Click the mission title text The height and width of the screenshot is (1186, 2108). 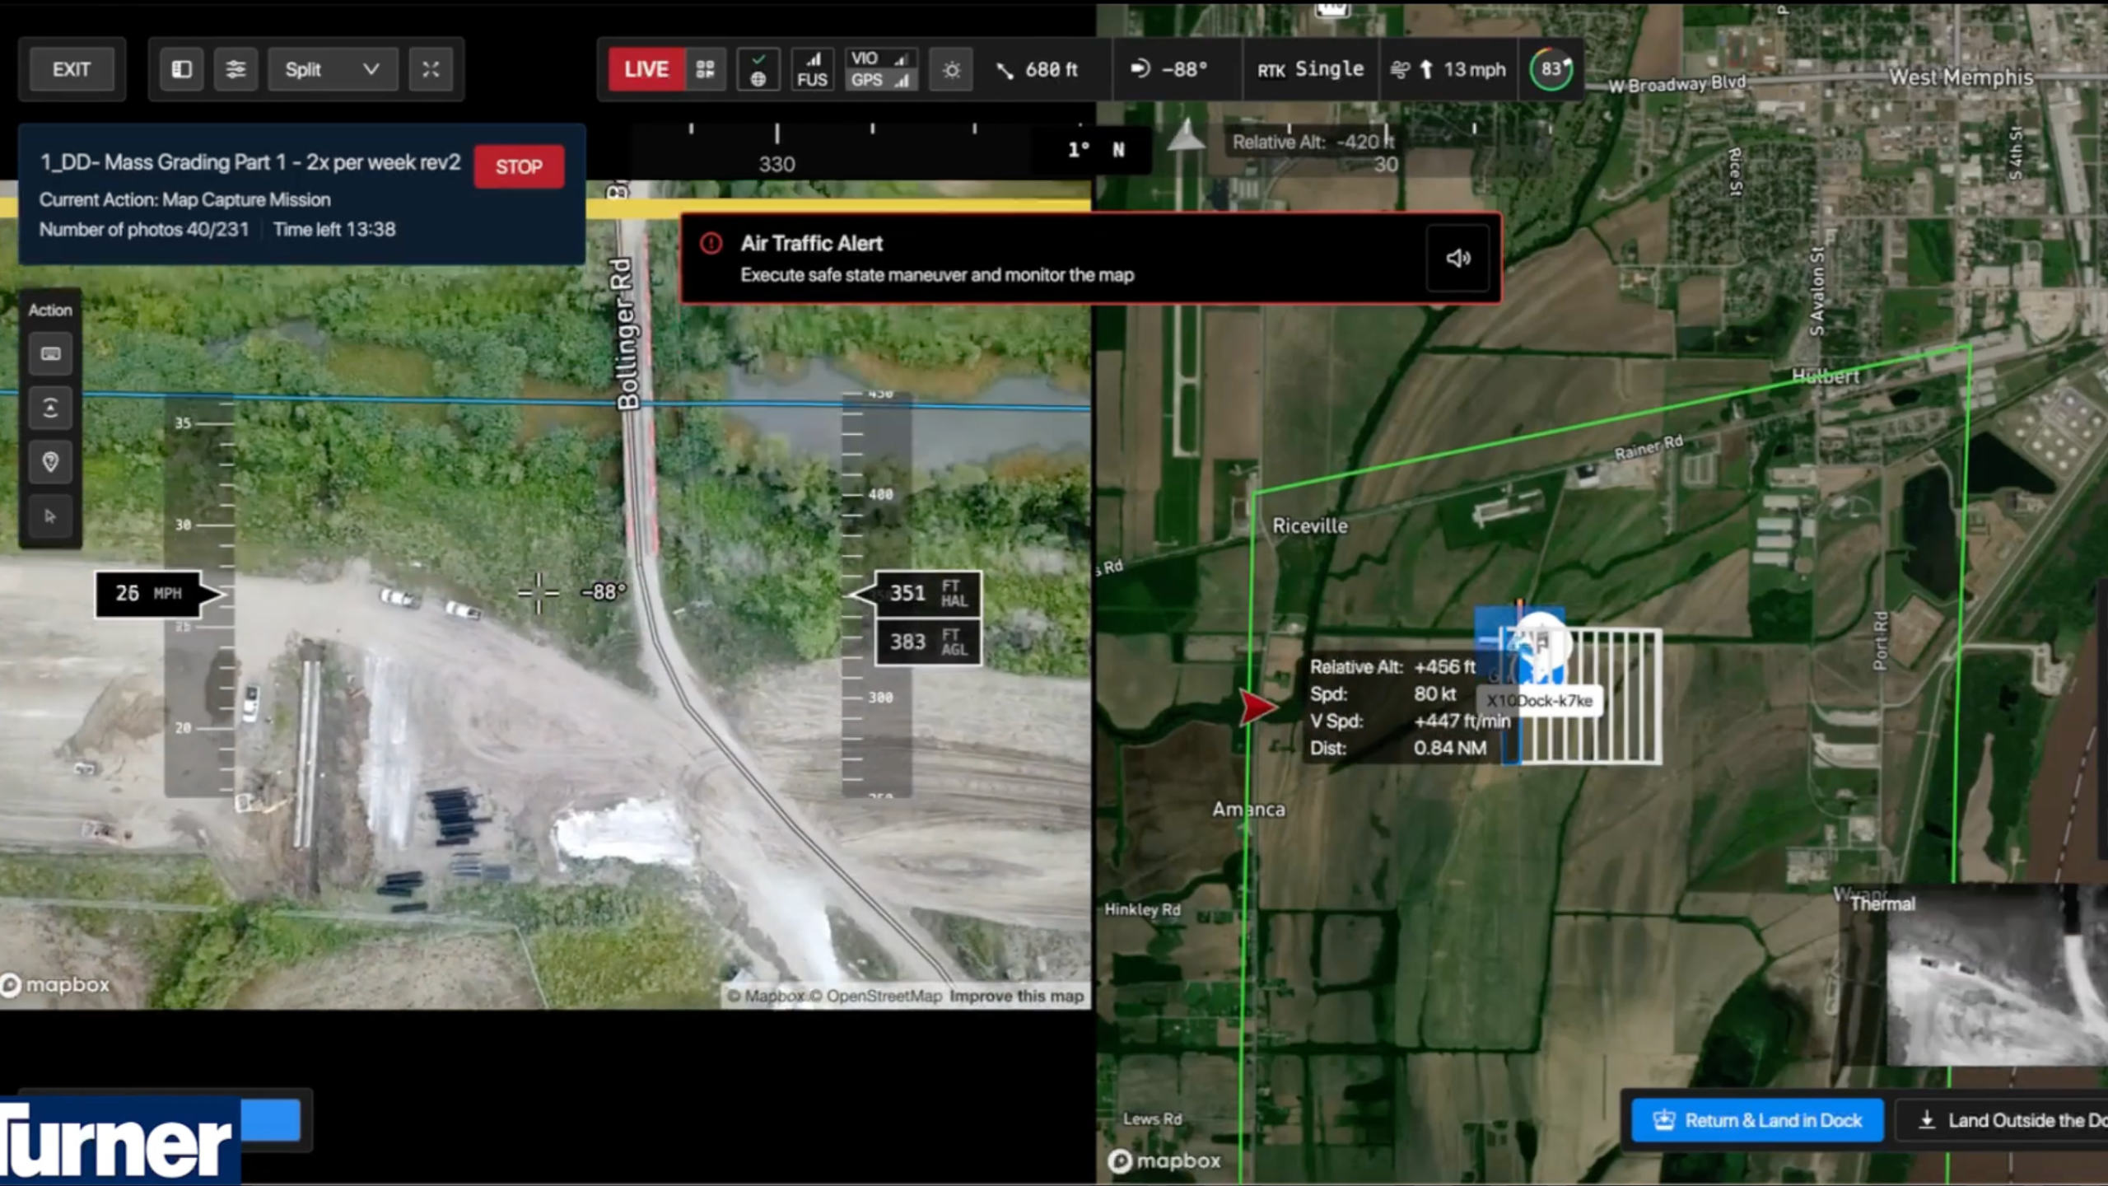(250, 162)
